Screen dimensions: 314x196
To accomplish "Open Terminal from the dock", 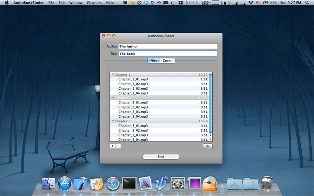I will [130, 183].
